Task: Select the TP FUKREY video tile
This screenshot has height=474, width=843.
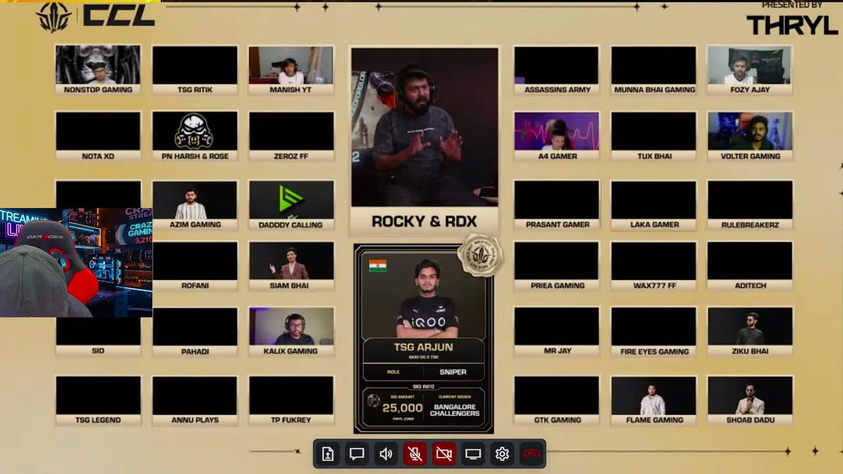Action: pos(291,400)
